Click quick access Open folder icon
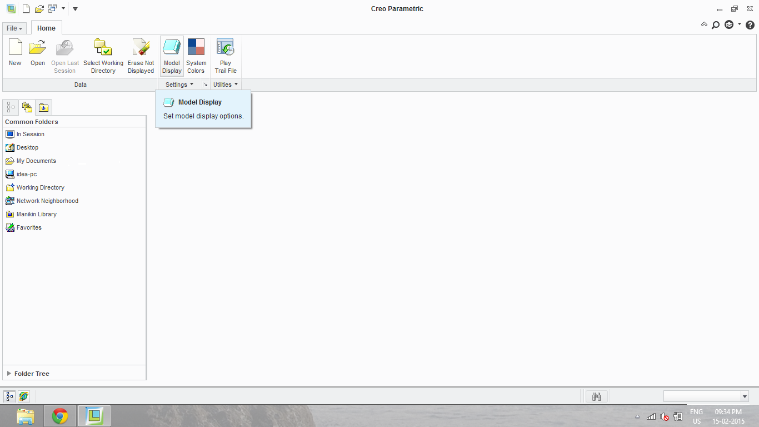Image resolution: width=759 pixels, height=427 pixels. [x=39, y=8]
